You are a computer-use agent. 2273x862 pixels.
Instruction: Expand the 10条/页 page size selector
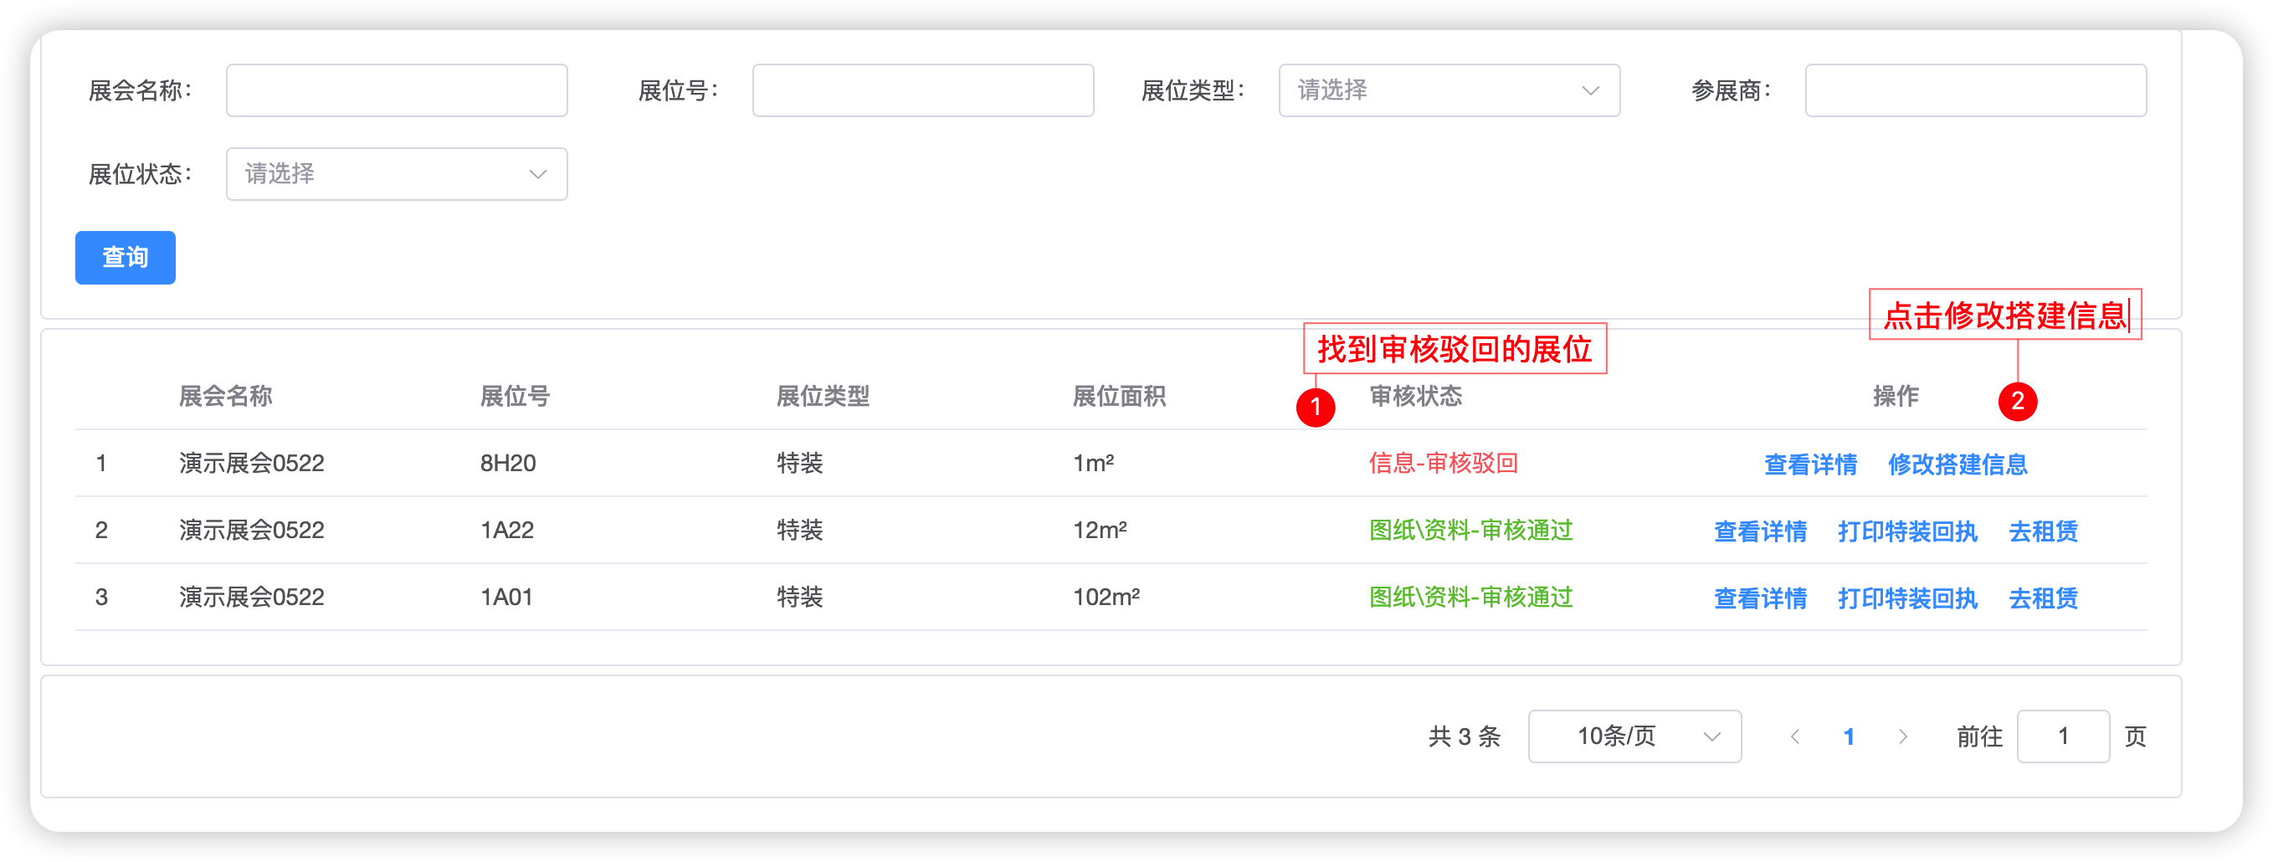[x=1634, y=736]
